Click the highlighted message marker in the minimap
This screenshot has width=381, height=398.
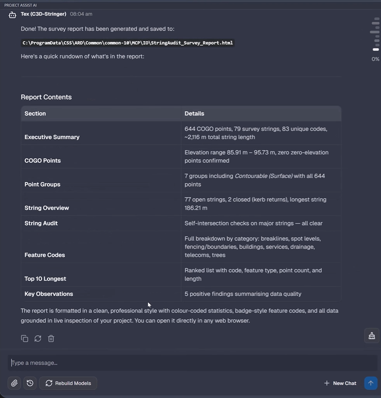(x=376, y=49)
